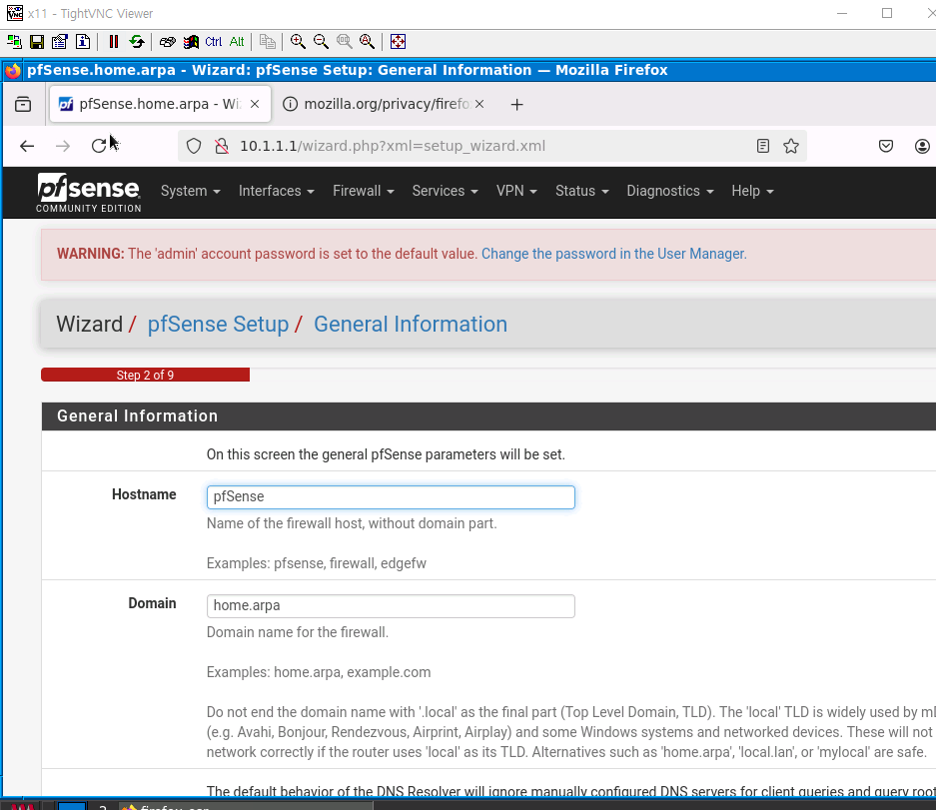Image resolution: width=936 pixels, height=810 pixels.
Task: Follow the Change password in User Manager link
Action: 614,254
